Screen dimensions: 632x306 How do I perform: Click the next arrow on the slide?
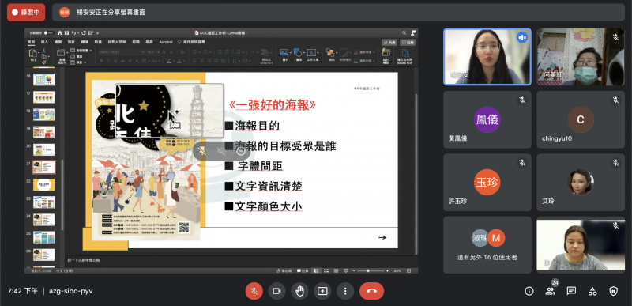click(x=382, y=237)
